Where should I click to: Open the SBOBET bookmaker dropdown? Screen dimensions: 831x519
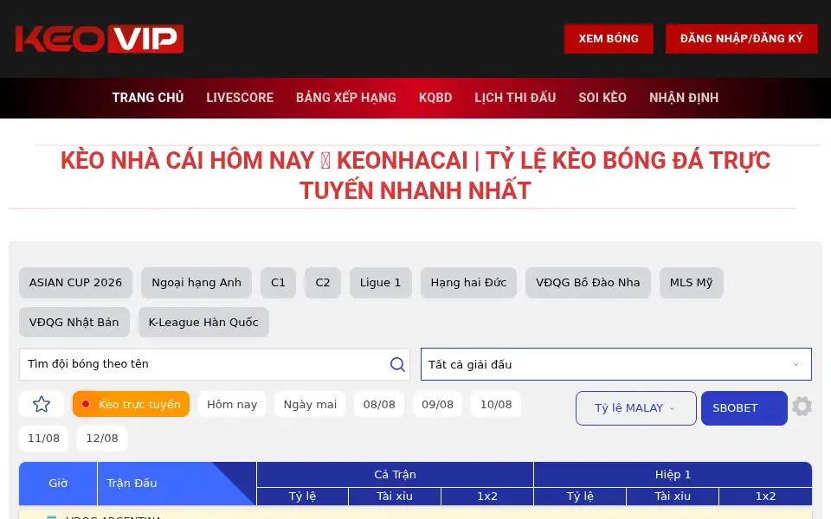744,408
